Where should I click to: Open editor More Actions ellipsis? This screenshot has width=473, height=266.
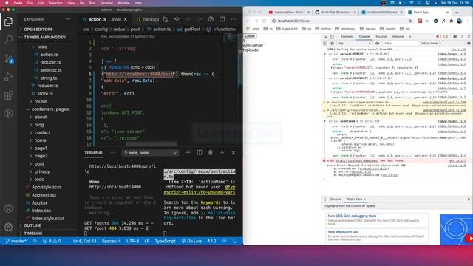pos(234,19)
